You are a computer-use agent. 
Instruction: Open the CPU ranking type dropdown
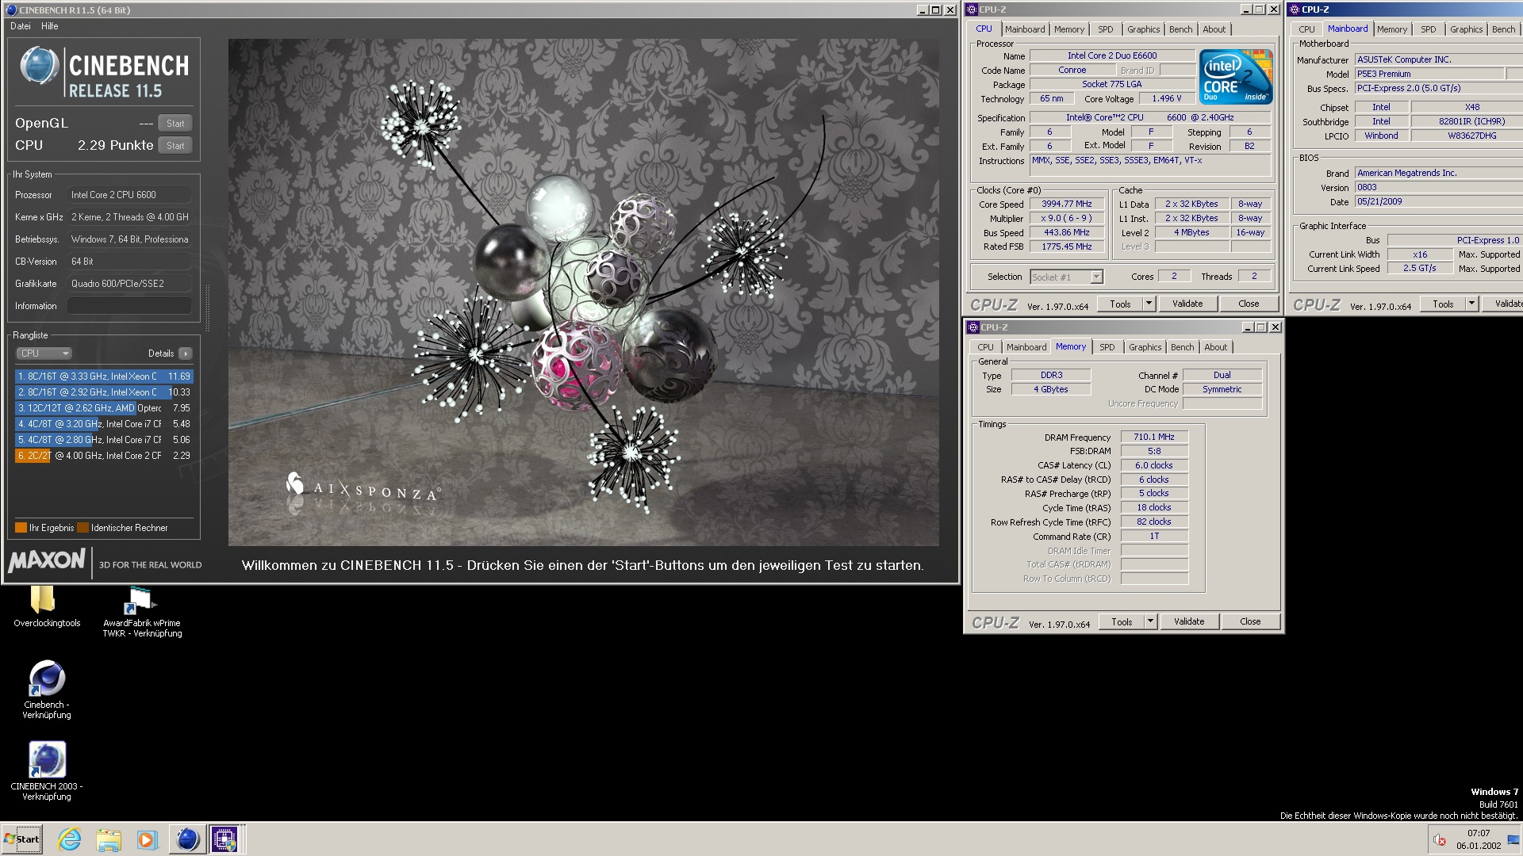click(44, 353)
